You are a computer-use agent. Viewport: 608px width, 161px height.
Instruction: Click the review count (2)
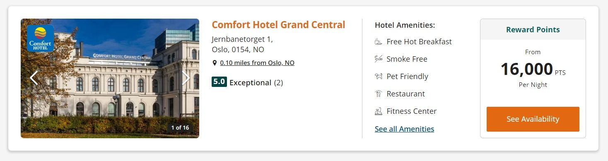tap(279, 82)
